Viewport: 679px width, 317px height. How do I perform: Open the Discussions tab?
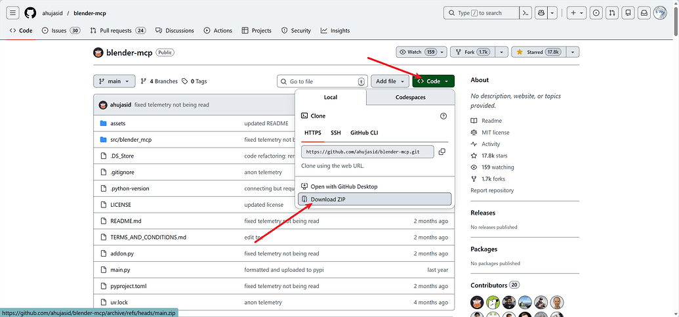175,31
